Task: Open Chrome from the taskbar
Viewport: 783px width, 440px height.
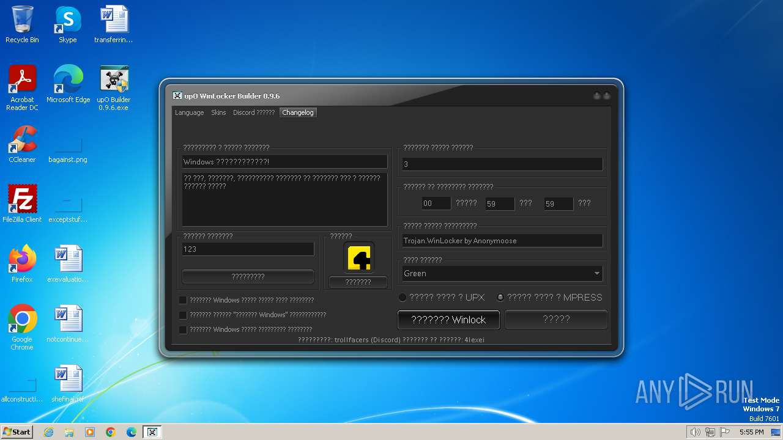Action: 111,432
